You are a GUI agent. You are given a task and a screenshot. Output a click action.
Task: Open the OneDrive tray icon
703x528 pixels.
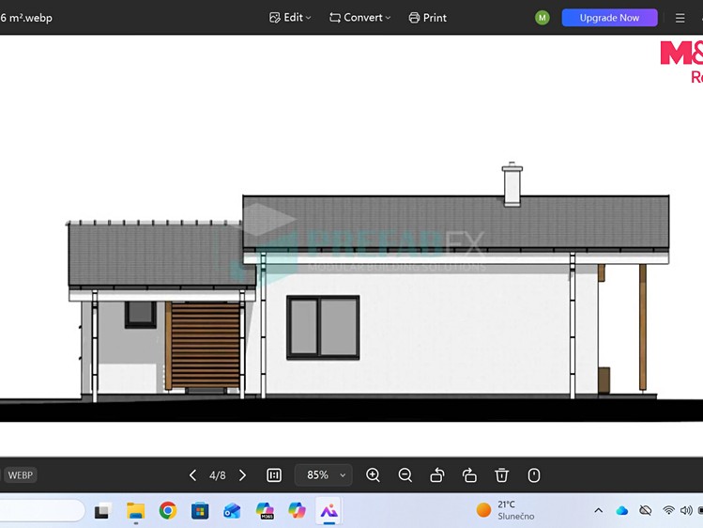tap(622, 510)
